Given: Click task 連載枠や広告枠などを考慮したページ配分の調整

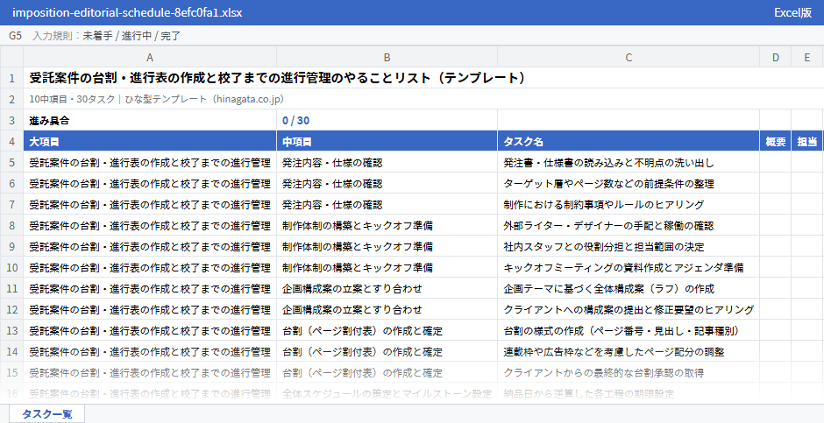Looking at the screenshot, I should [x=629, y=352].
